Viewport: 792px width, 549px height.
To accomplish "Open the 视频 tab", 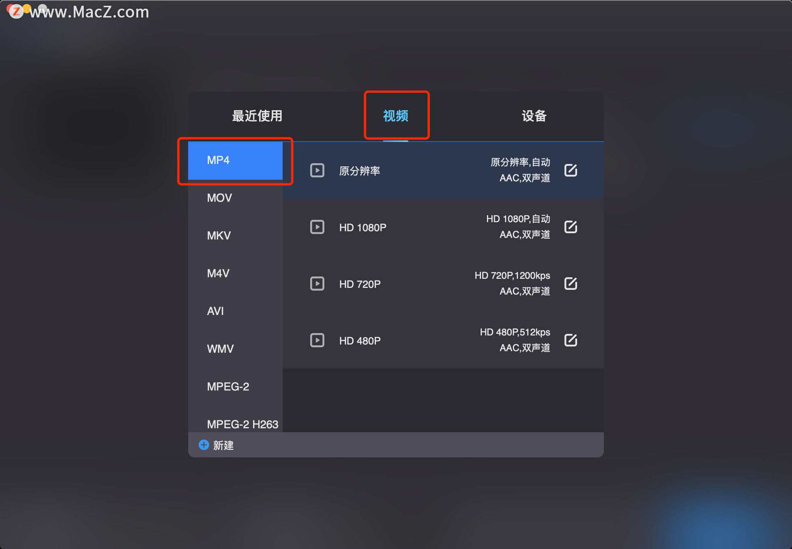I will 396,116.
